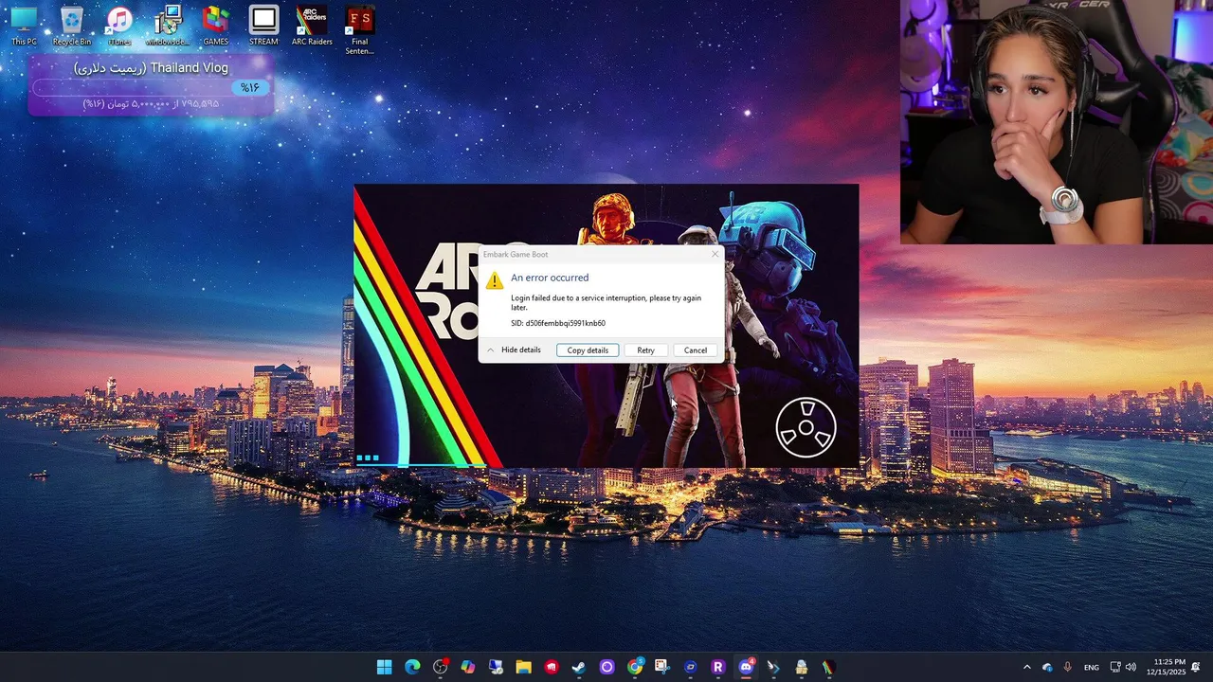1213x682 pixels.
Task: Click the microphone tray icon
Action: [x=1068, y=667]
